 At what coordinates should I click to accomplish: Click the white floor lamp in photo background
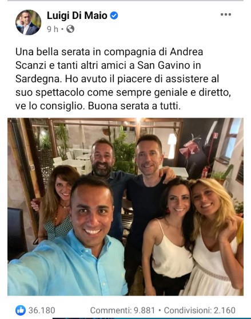click(172, 146)
